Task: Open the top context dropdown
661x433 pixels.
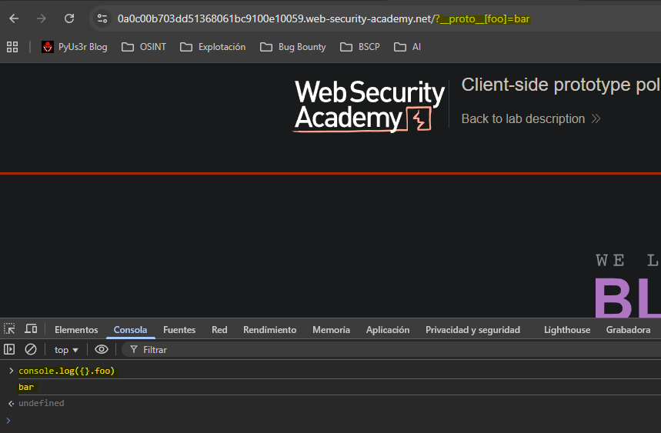Action: pos(66,350)
